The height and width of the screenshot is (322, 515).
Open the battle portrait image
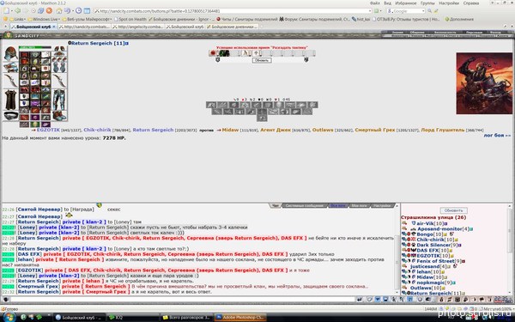tap(484, 83)
